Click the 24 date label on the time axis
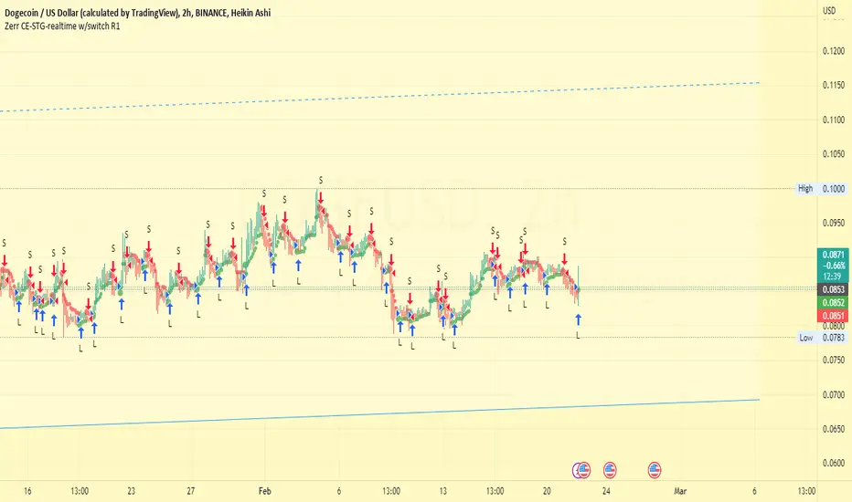Viewport: 852px width, 502px height. coord(606,491)
